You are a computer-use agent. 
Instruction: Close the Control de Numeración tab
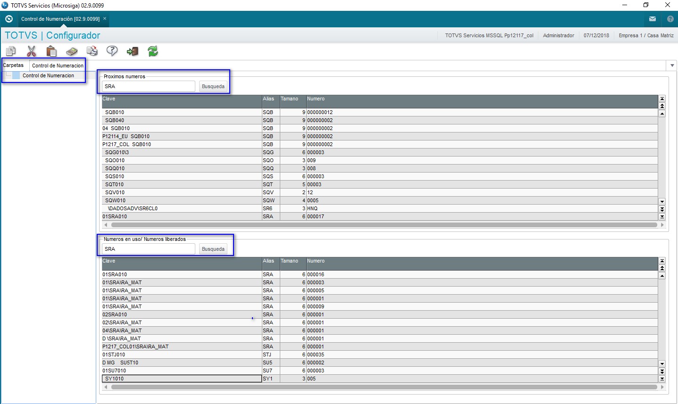[105, 19]
